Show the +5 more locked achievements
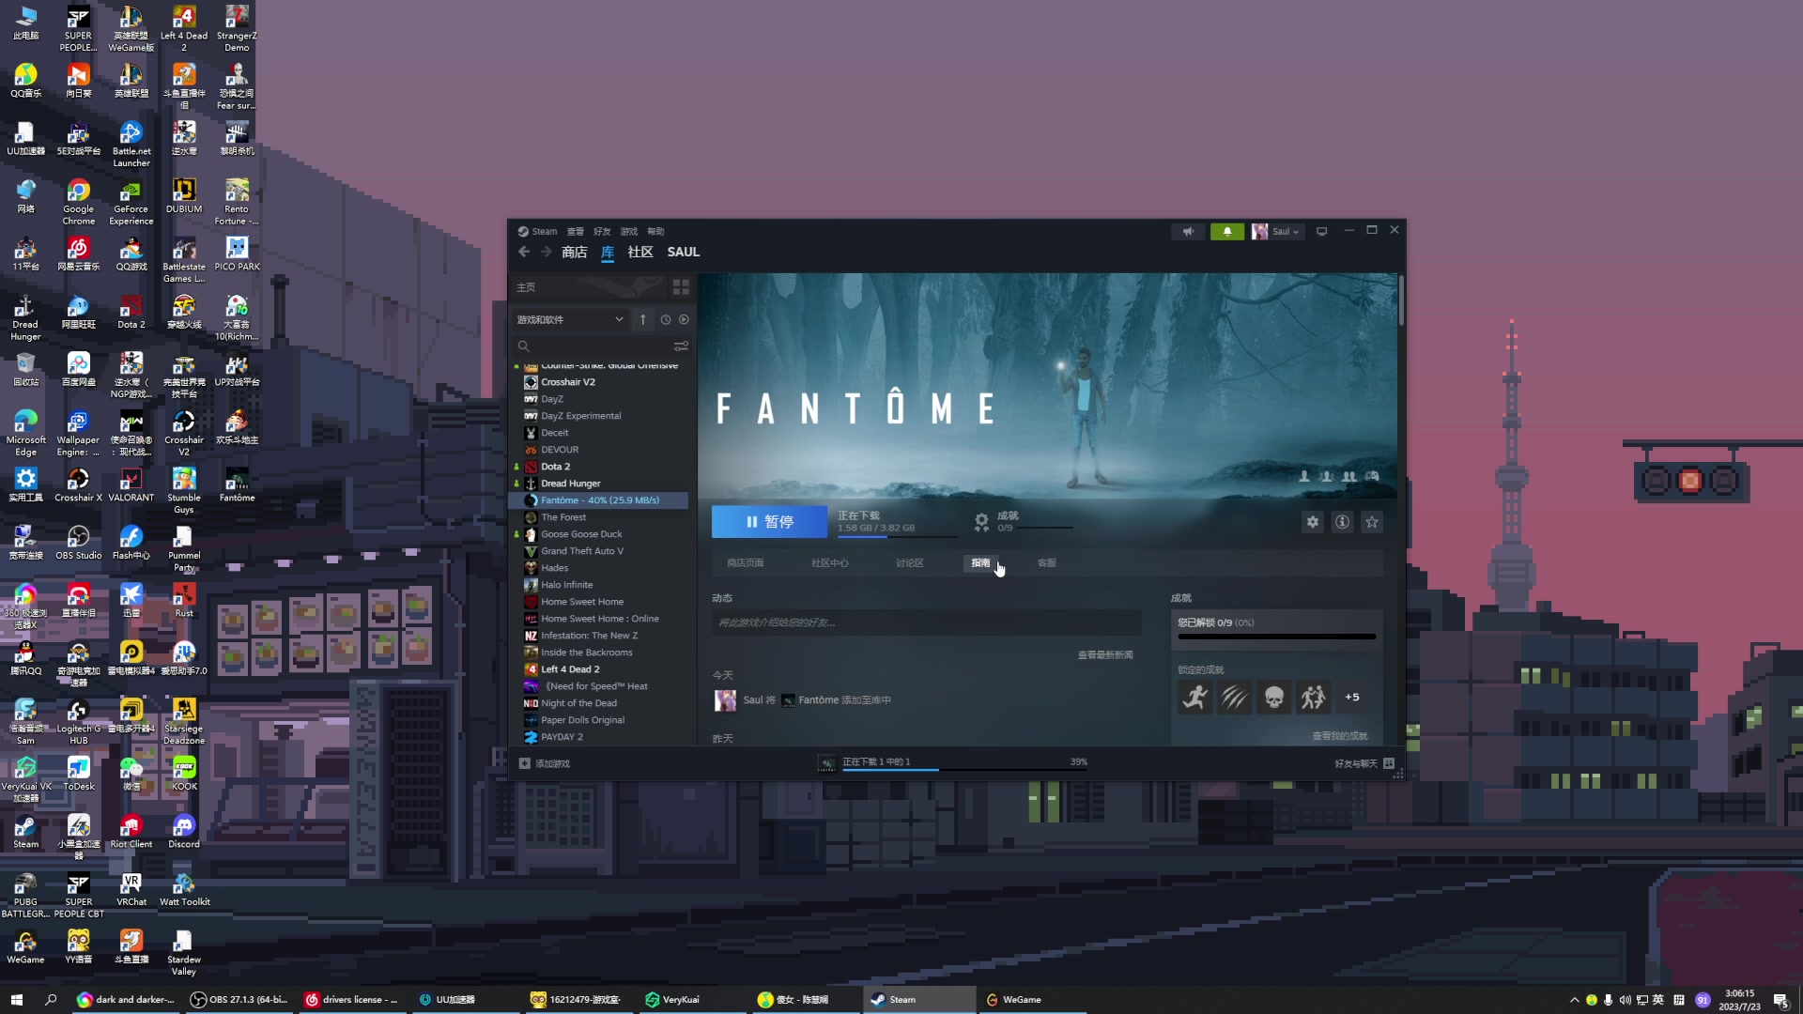This screenshot has height=1014, width=1803. tap(1352, 697)
